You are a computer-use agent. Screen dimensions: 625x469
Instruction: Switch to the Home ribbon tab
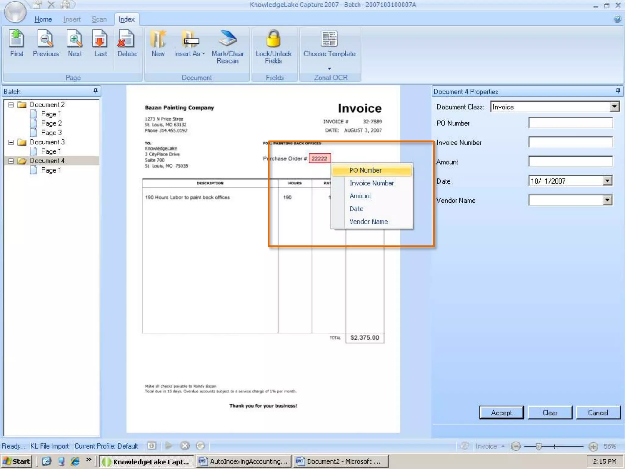(x=43, y=19)
